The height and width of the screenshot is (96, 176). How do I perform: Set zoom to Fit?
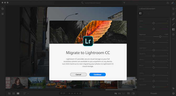click(116, 93)
